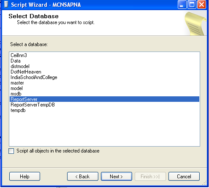209x188 pixels.
Task: Select the Data database entry
Action: [104, 61]
